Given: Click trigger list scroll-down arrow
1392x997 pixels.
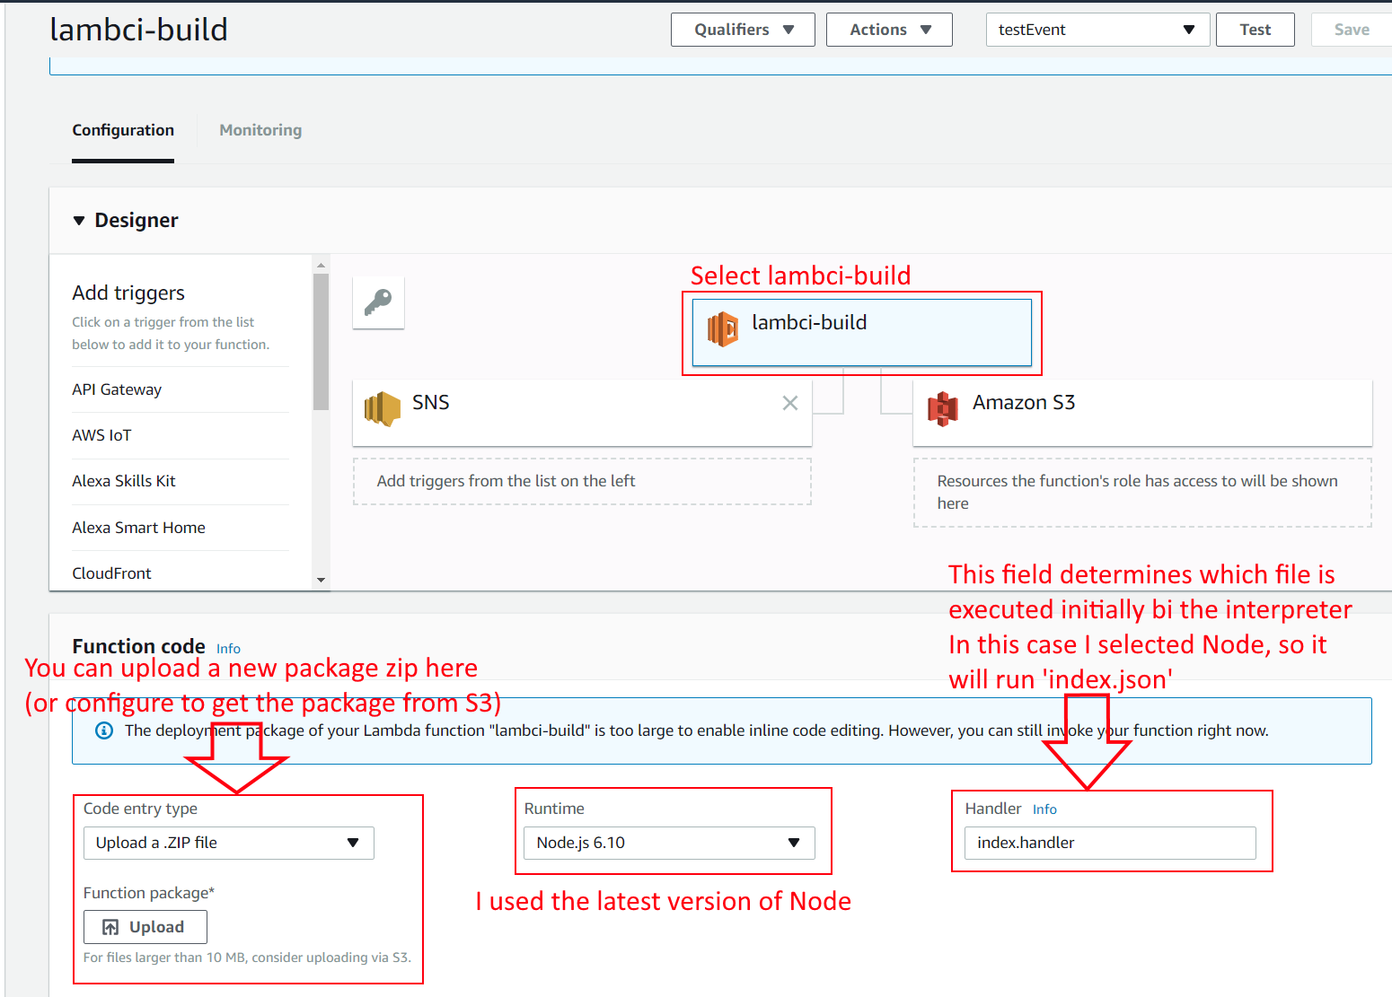Looking at the screenshot, I should (x=321, y=580).
